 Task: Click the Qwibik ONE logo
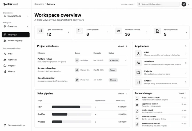(x=10, y=4)
